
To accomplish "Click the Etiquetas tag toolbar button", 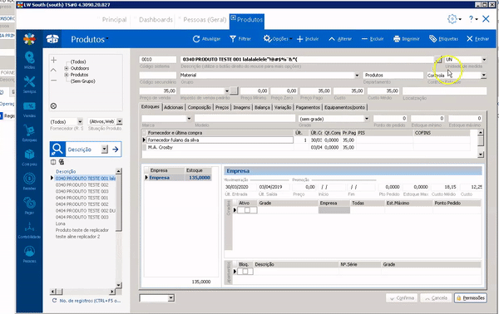I will click(443, 39).
